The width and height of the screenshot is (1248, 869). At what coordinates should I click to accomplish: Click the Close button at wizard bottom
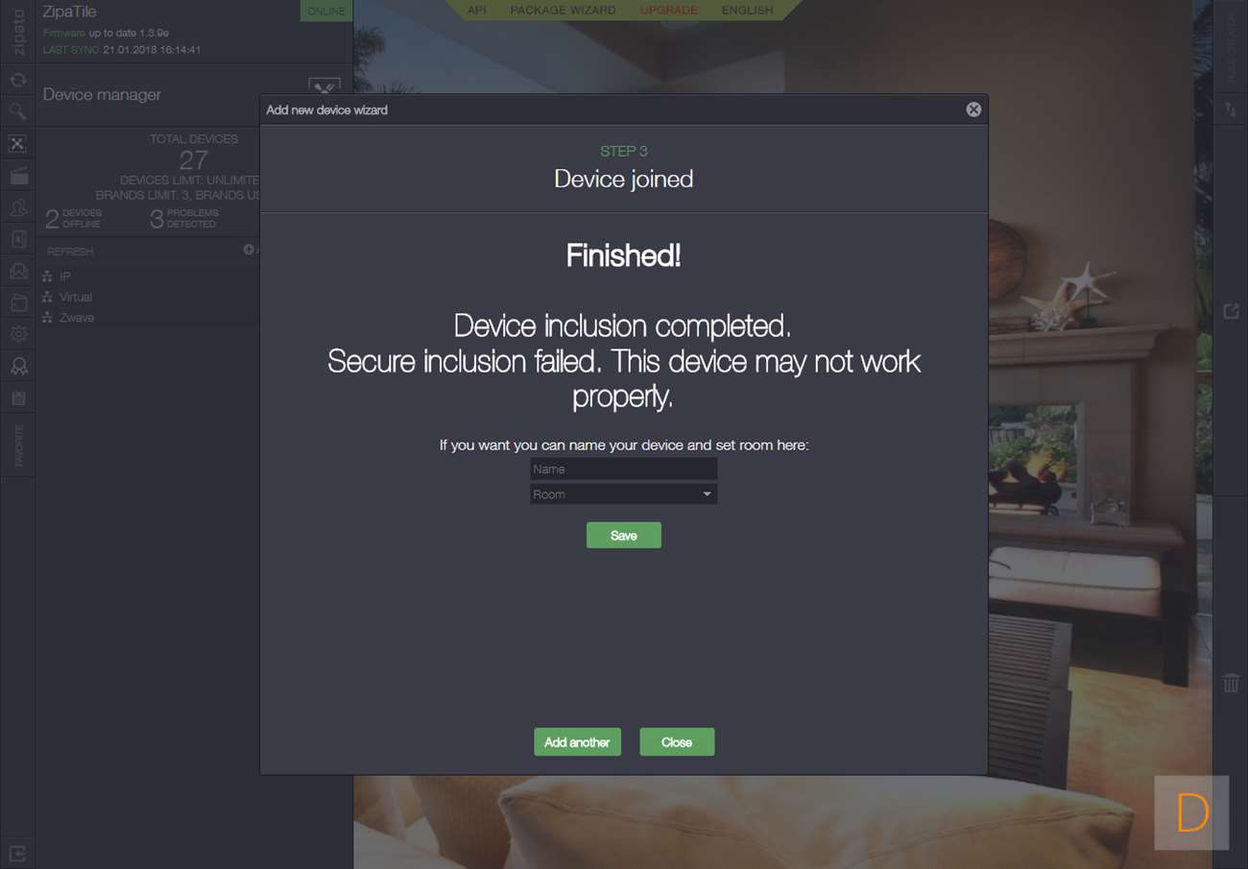[x=677, y=742]
